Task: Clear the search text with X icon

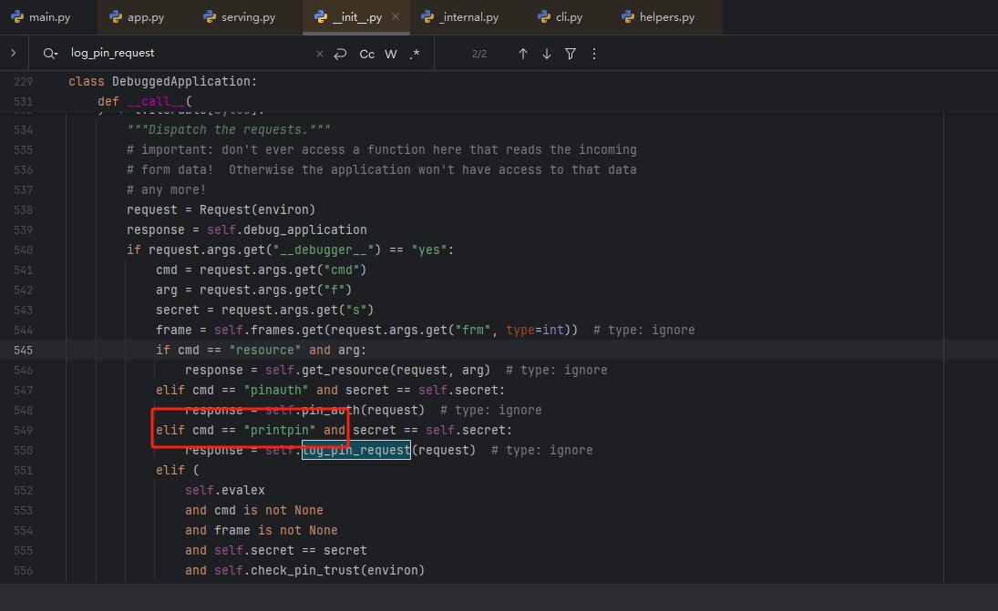Action: (x=319, y=54)
